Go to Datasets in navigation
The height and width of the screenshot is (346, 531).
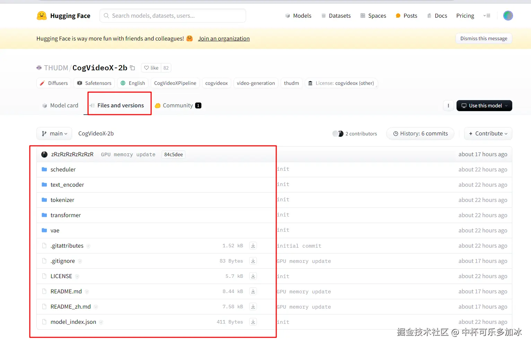(336, 16)
